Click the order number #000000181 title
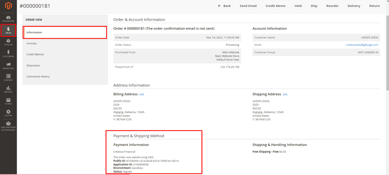Image resolution: width=389 pixels, height=175 pixels. coord(35,6)
